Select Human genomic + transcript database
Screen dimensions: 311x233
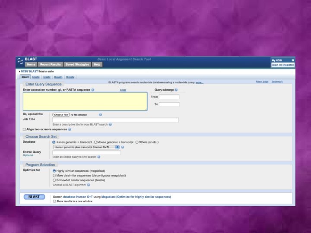point(54,142)
